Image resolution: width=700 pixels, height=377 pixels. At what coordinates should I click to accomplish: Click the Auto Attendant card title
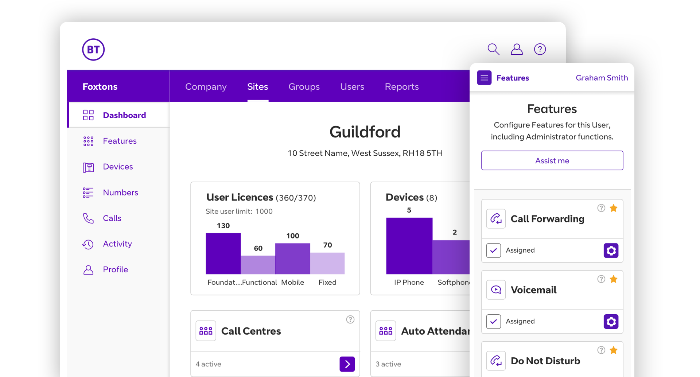(435, 331)
